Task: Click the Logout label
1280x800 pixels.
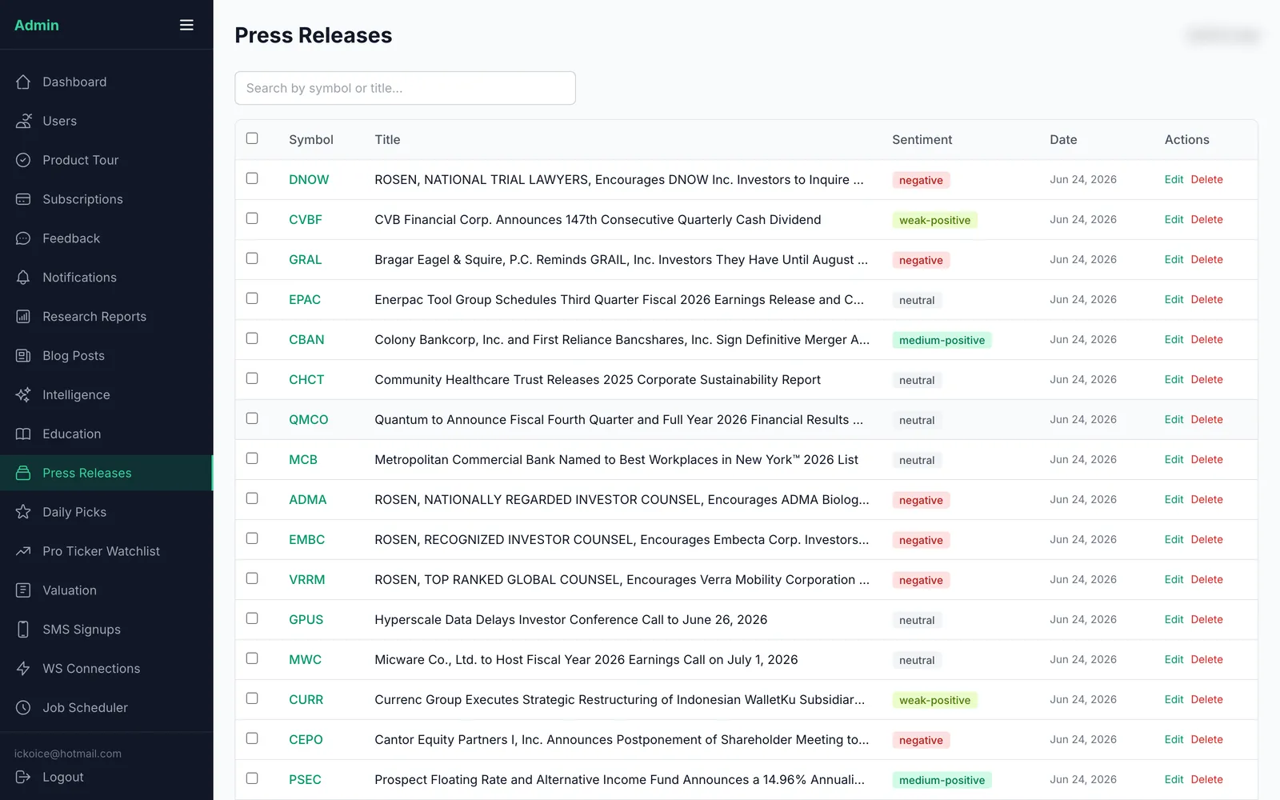Action: tap(62, 777)
